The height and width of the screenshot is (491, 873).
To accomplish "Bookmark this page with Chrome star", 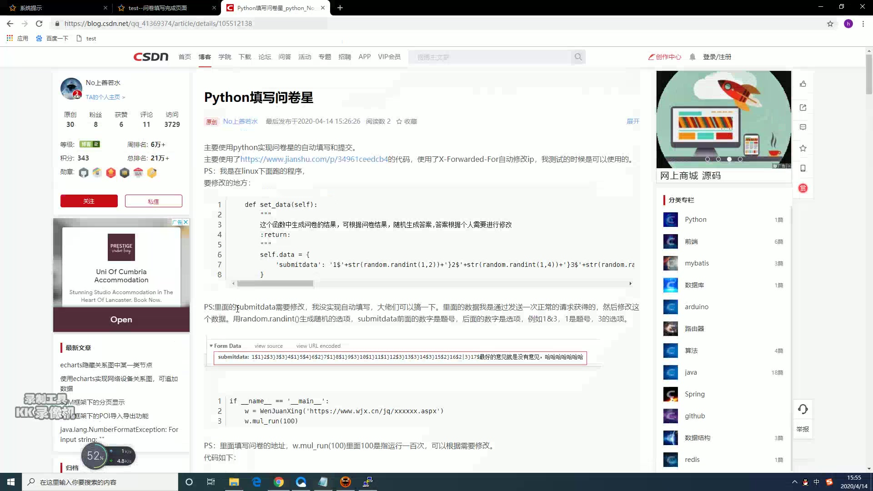I will (830, 24).
